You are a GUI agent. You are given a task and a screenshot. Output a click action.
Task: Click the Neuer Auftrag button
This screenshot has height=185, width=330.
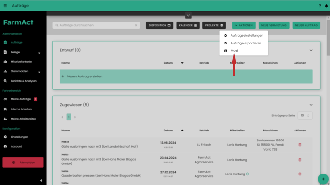tap(306, 25)
